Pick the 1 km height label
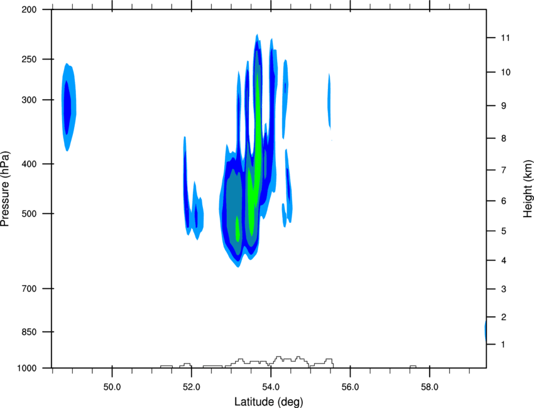The height and width of the screenshot is (408, 534). [503, 345]
